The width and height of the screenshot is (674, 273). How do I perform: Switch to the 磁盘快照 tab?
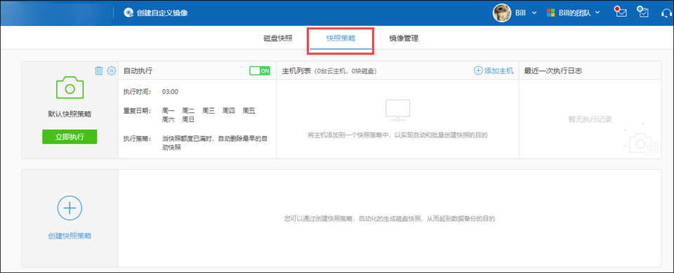[278, 39]
